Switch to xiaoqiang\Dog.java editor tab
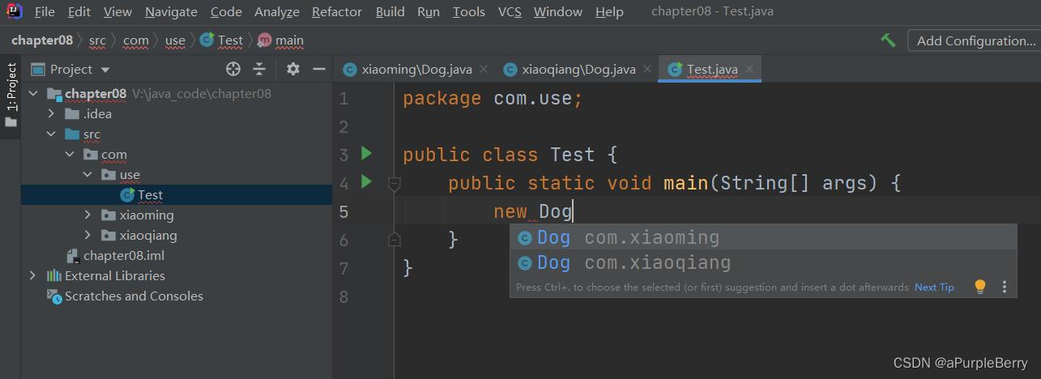 coord(576,70)
